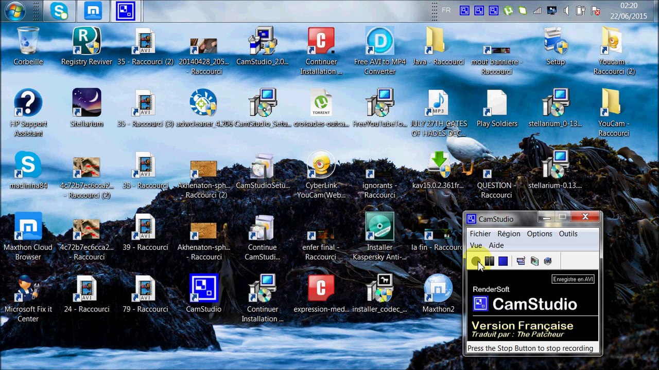
Task: Toggle SWF recording mode in CamStudio toolbar
Action: coord(548,261)
